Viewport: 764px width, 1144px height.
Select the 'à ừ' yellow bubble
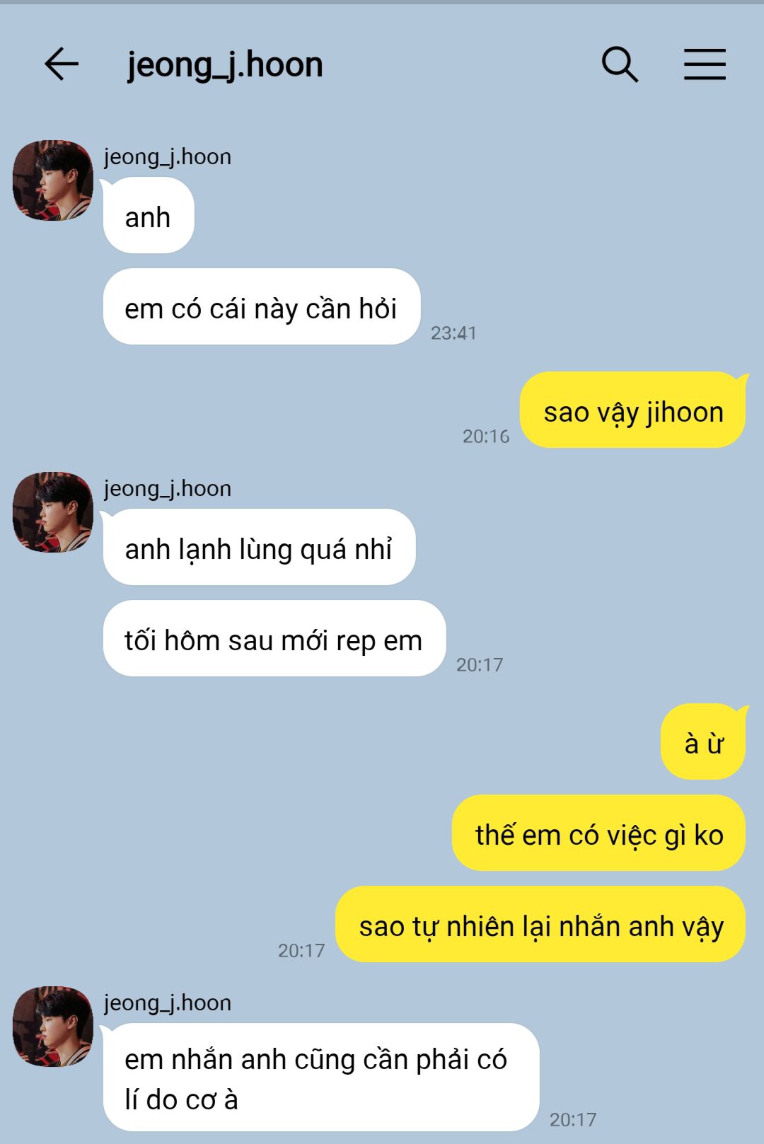pos(703,741)
